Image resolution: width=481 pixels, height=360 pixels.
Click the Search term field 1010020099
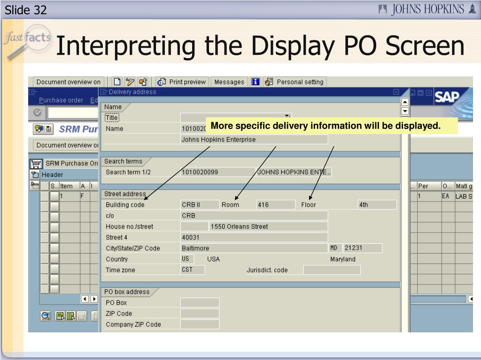pyautogui.click(x=217, y=172)
